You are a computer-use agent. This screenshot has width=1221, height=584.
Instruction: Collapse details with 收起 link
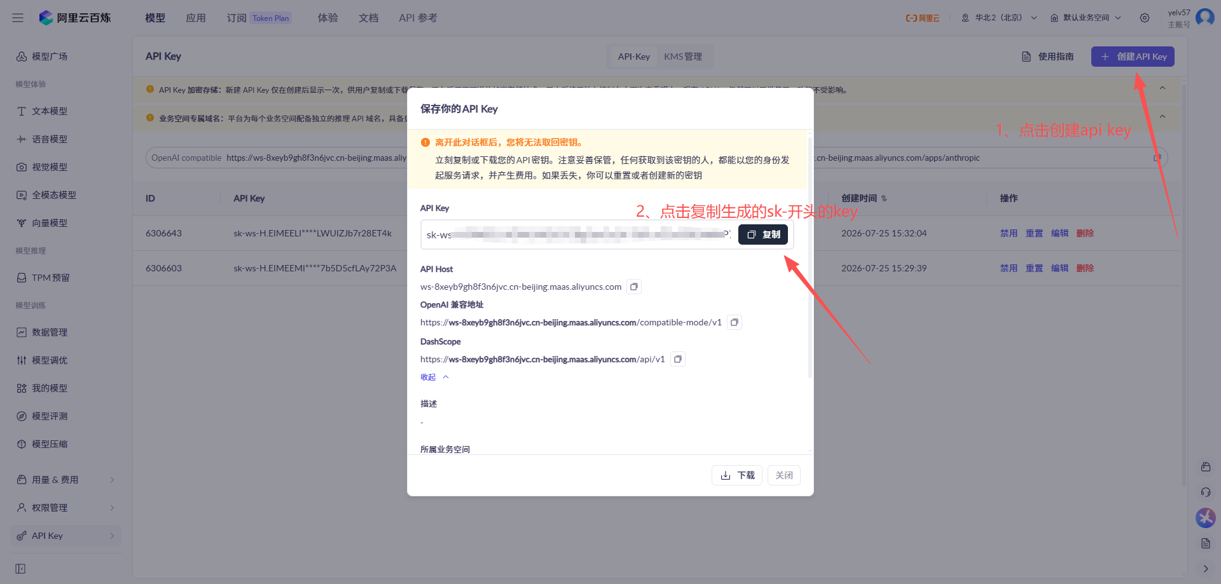coord(434,377)
